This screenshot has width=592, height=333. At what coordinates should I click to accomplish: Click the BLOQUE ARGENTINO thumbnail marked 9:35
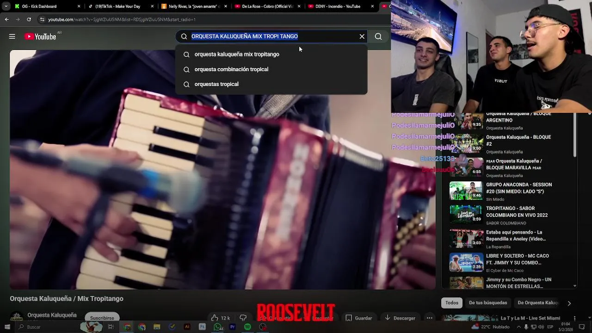[x=466, y=120]
